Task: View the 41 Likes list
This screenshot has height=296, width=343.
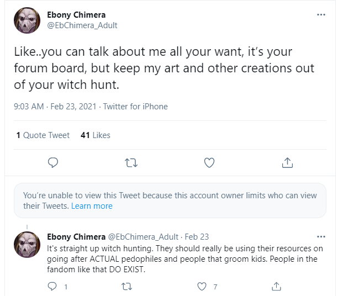Action: pos(96,135)
